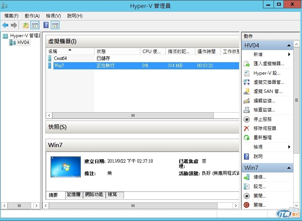Switch to the 摘要 tab
Image resolution: width=302 pixels, height=221 pixels.
click(x=55, y=195)
